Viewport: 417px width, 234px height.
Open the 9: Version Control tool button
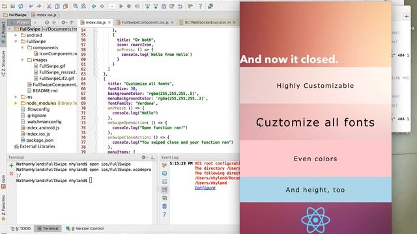click(85, 228)
